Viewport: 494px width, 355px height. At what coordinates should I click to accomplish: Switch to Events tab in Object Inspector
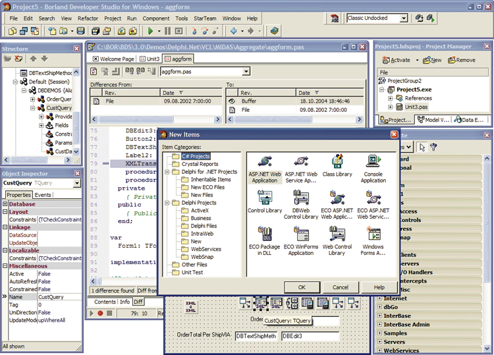43,195
